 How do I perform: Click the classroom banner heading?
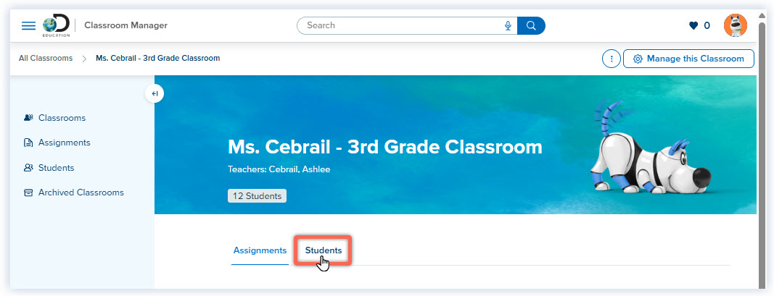click(385, 147)
